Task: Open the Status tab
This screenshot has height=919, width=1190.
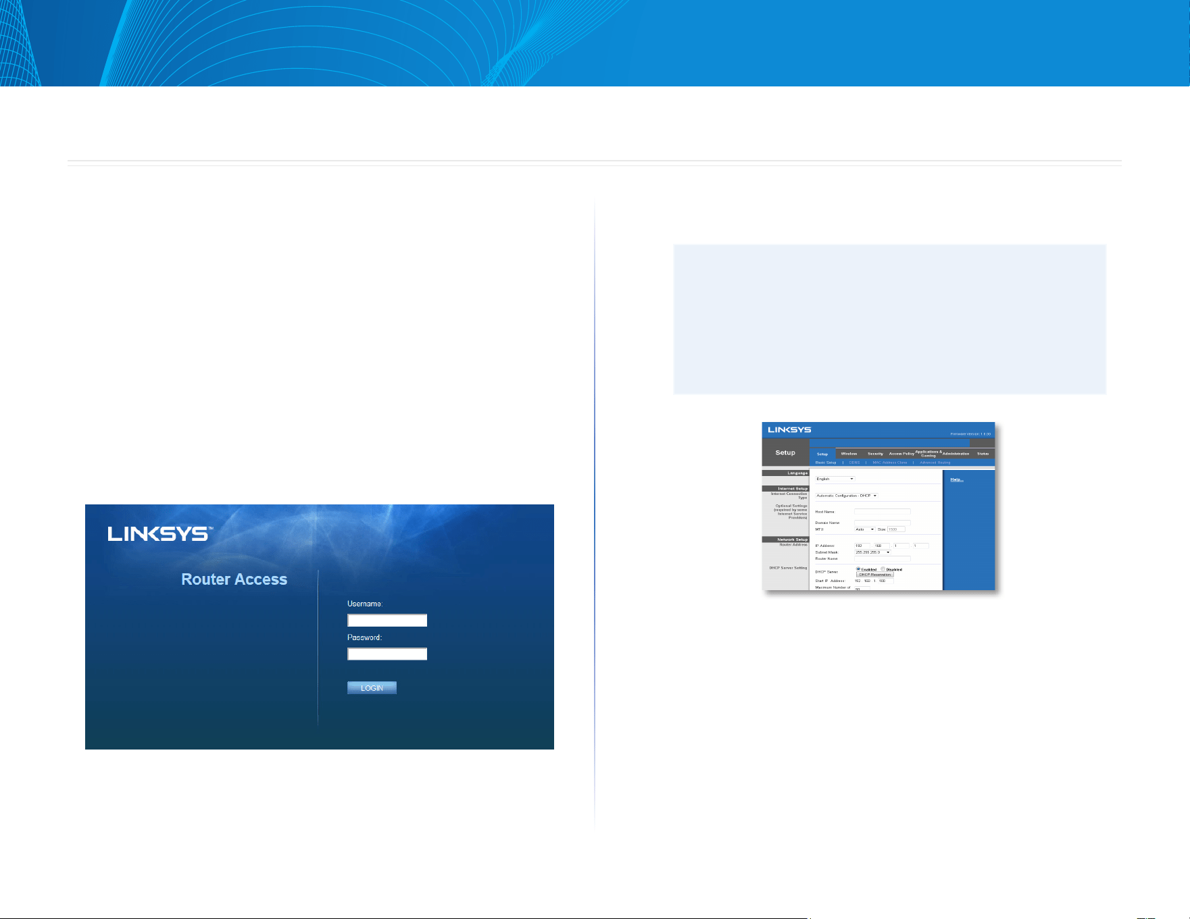Action: (x=983, y=454)
